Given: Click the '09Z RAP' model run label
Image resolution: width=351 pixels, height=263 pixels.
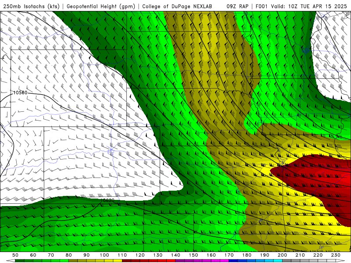Looking at the screenshot, I should (x=237, y=6).
